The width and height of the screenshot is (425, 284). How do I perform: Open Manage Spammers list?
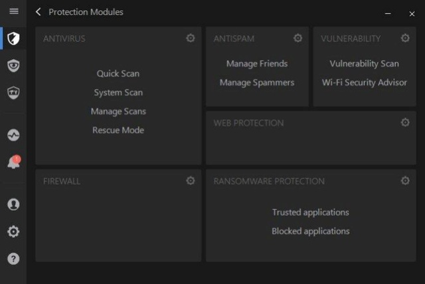[x=257, y=82]
